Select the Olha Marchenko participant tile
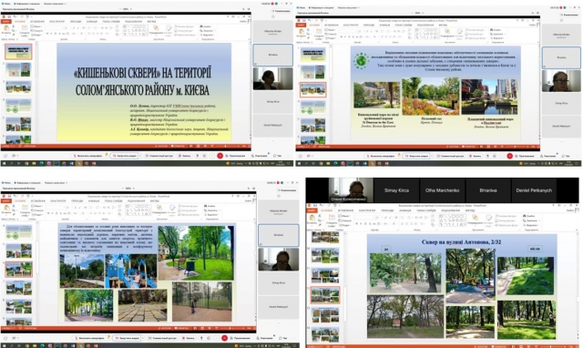This screenshot has width=583, height=348. pyautogui.click(x=443, y=190)
